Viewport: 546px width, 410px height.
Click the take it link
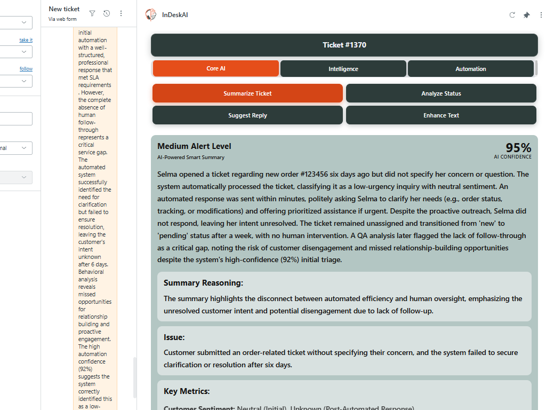pos(25,40)
